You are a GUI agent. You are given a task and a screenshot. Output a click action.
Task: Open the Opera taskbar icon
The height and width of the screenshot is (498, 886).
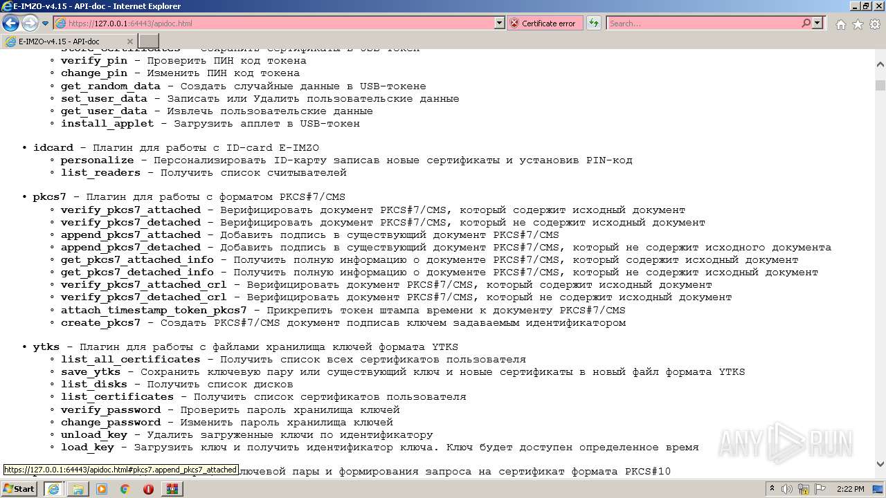pos(149,489)
